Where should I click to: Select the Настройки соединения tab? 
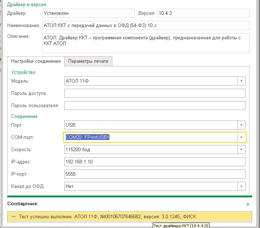click(36, 61)
